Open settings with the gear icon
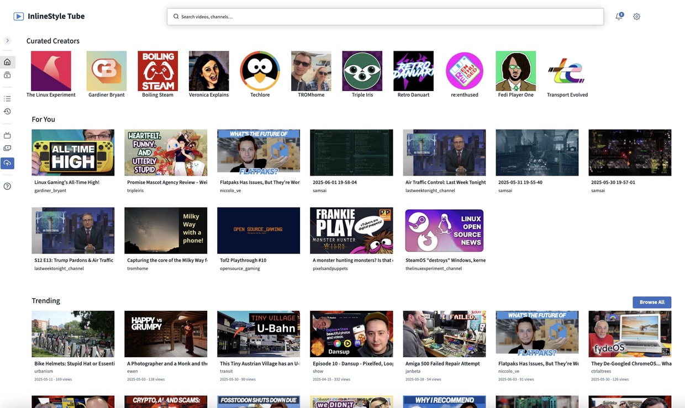 pyautogui.click(x=637, y=17)
